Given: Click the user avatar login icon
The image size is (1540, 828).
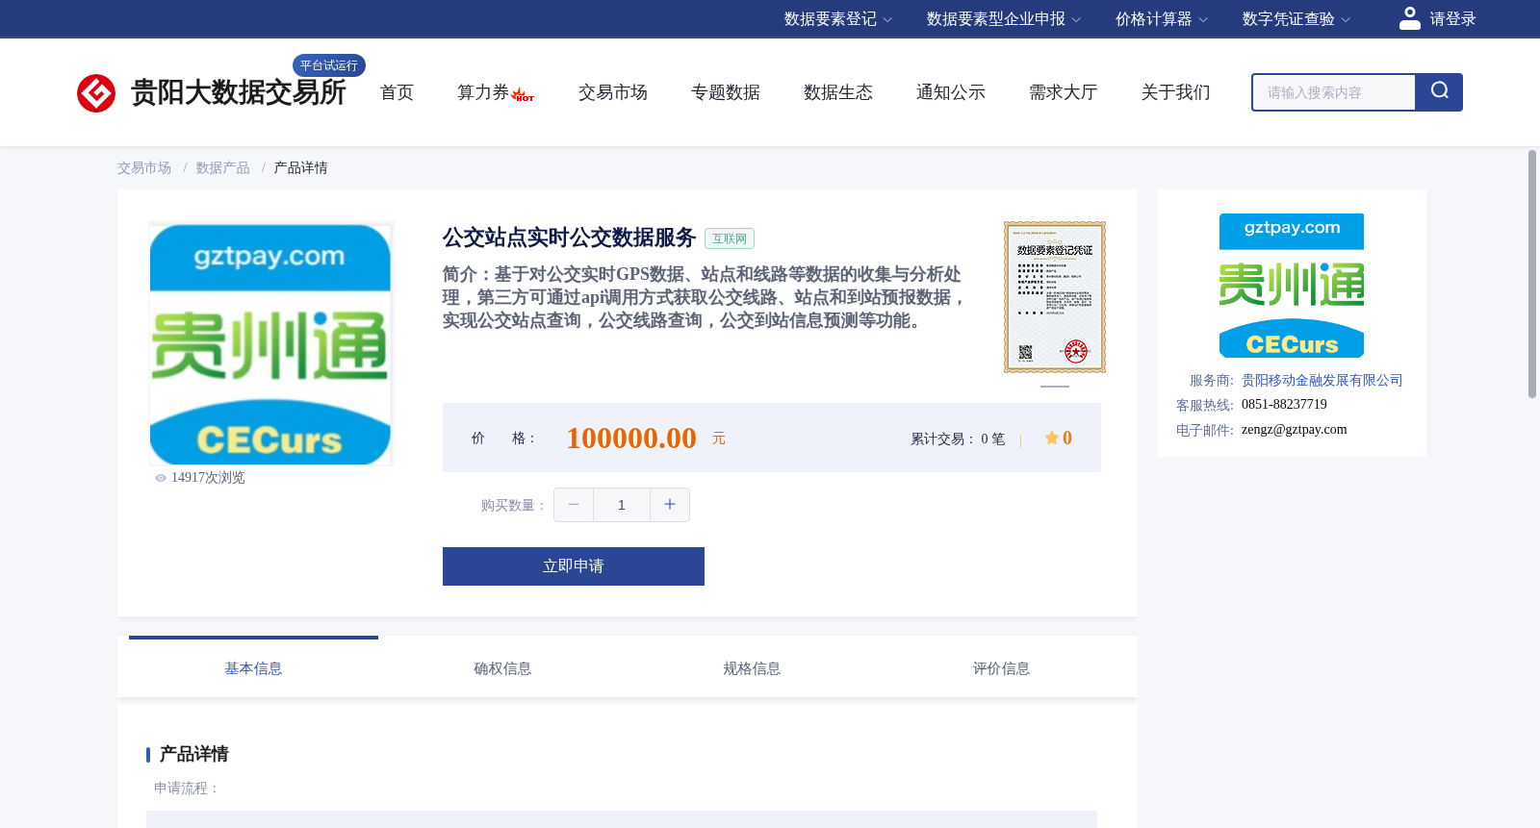Looking at the screenshot, I should pos(1410,18).
